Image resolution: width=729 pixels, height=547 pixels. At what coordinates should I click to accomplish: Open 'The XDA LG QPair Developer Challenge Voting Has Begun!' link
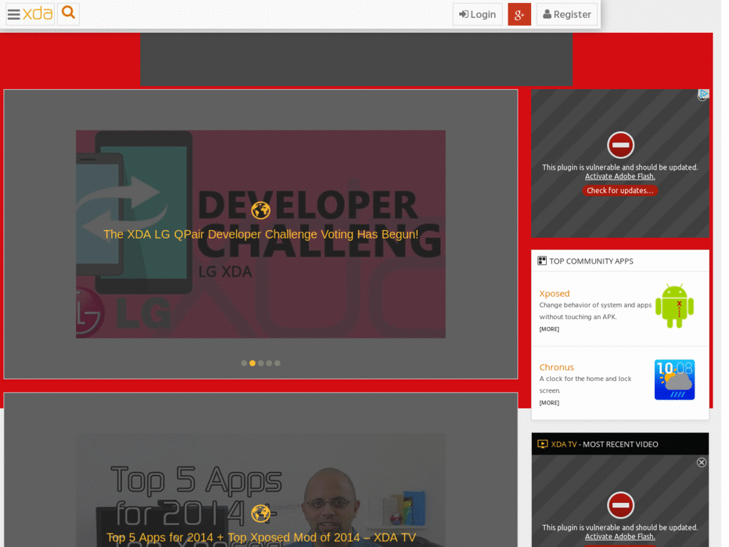click(x=261, y=234)
